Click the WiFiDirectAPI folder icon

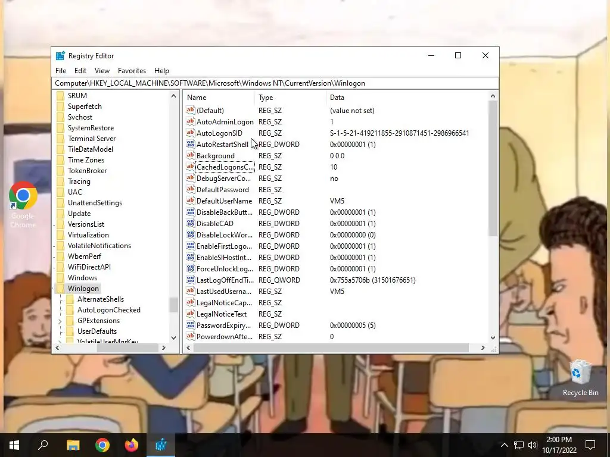(x=60, y=267)
